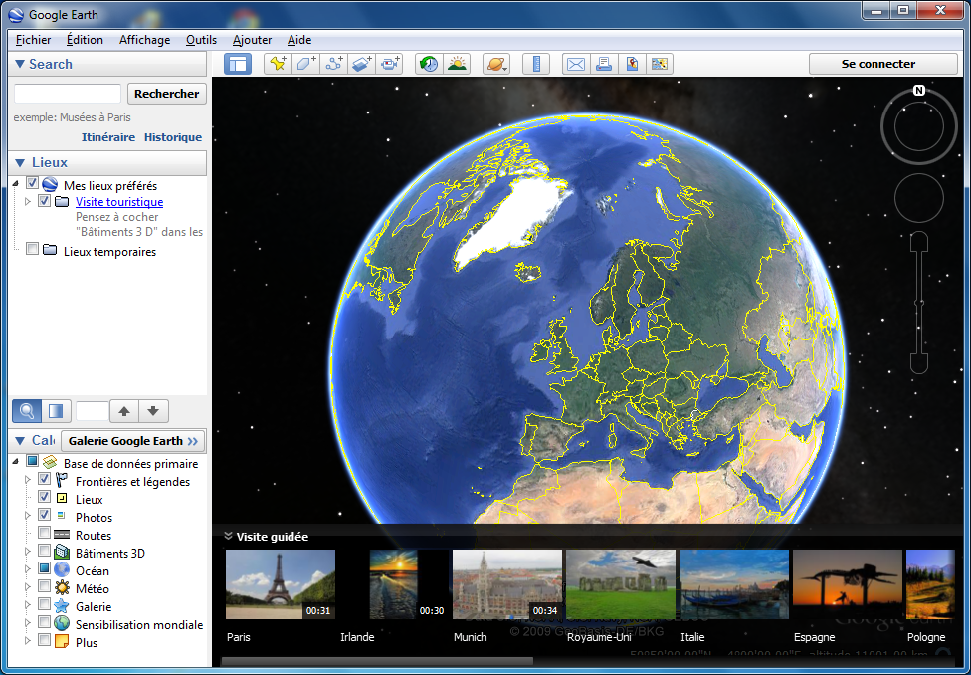Click the Météo sun icon
Screen dimensions: 971x675
(62, 588)
